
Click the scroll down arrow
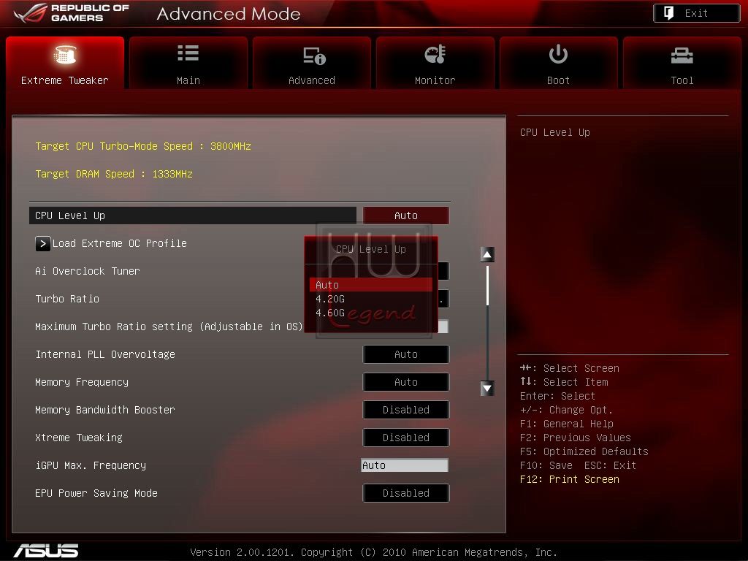[x=487, y=389]
